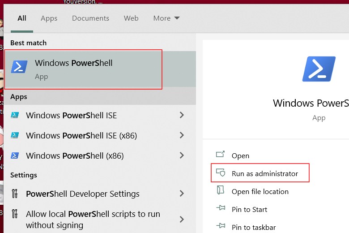Click the PowerShell ISE (x86) icon
This screenshot has width=349, height=233.
pyautogui.click(x=15, y=135)
